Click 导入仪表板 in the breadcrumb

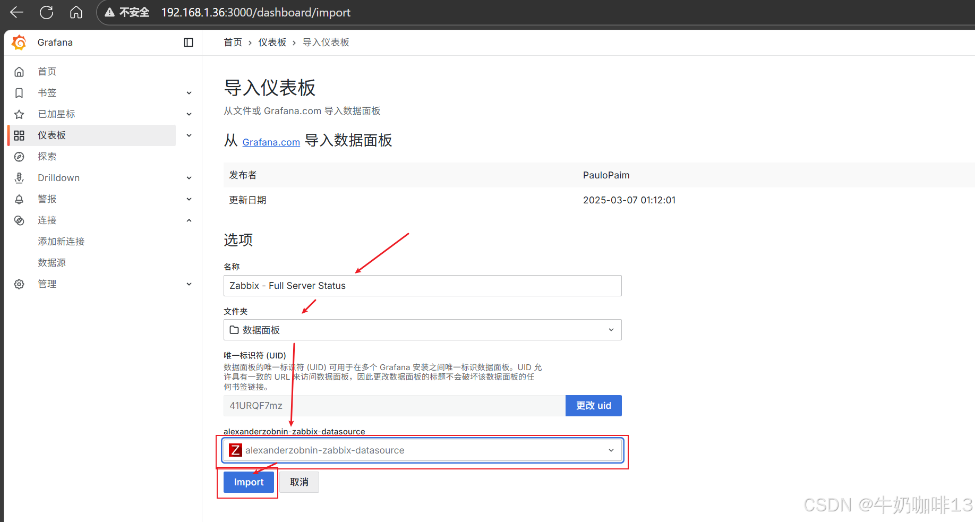click(326, 42)
